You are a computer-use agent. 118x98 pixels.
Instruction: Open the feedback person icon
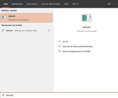pos(109,4)
